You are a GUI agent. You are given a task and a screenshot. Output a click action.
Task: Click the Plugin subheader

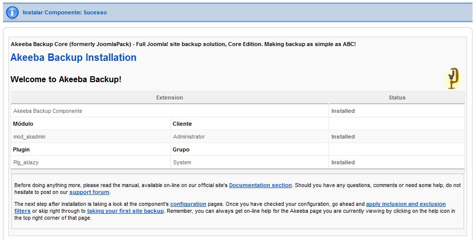21,149
